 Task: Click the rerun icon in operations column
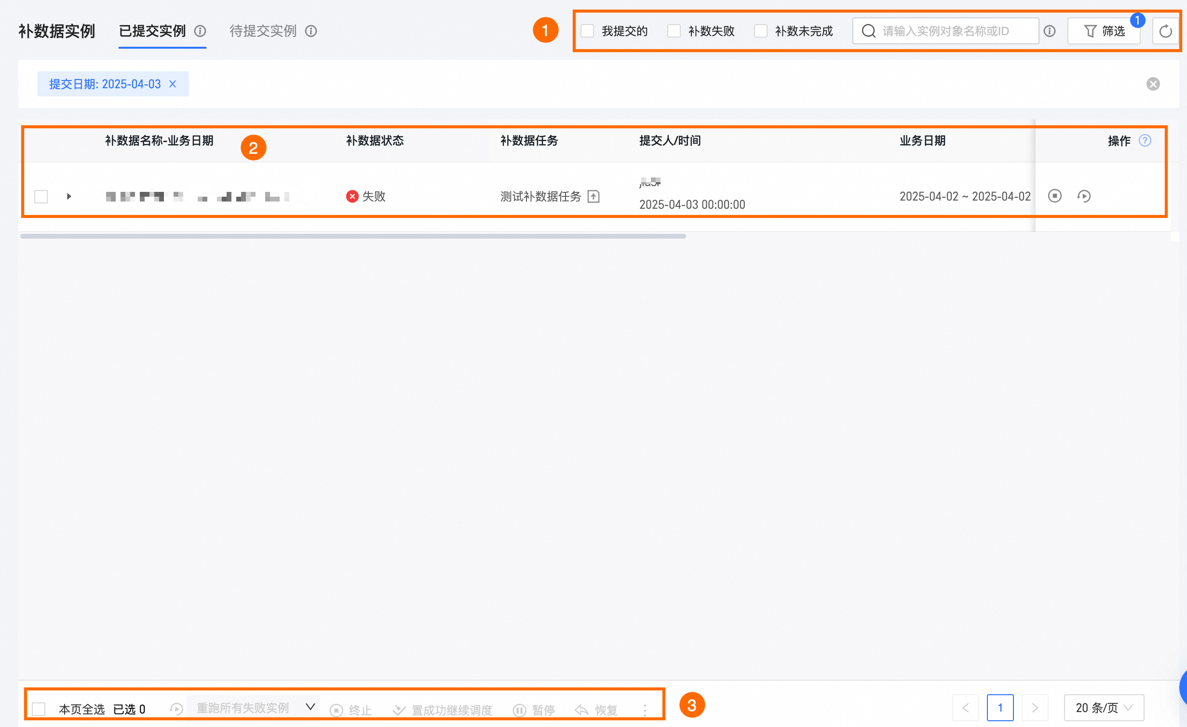(x=1084, y=196)
